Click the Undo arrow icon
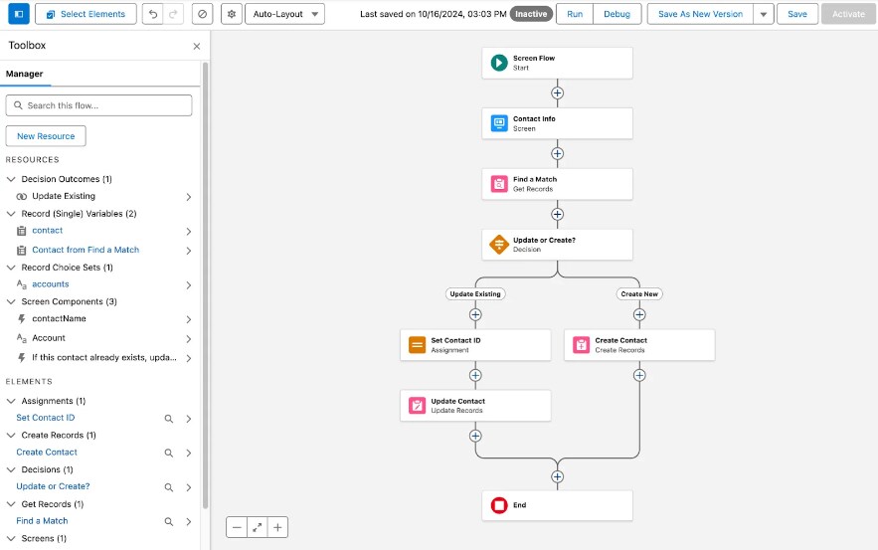Viewport: 878px width, 550px height. (x=153, y=14)
